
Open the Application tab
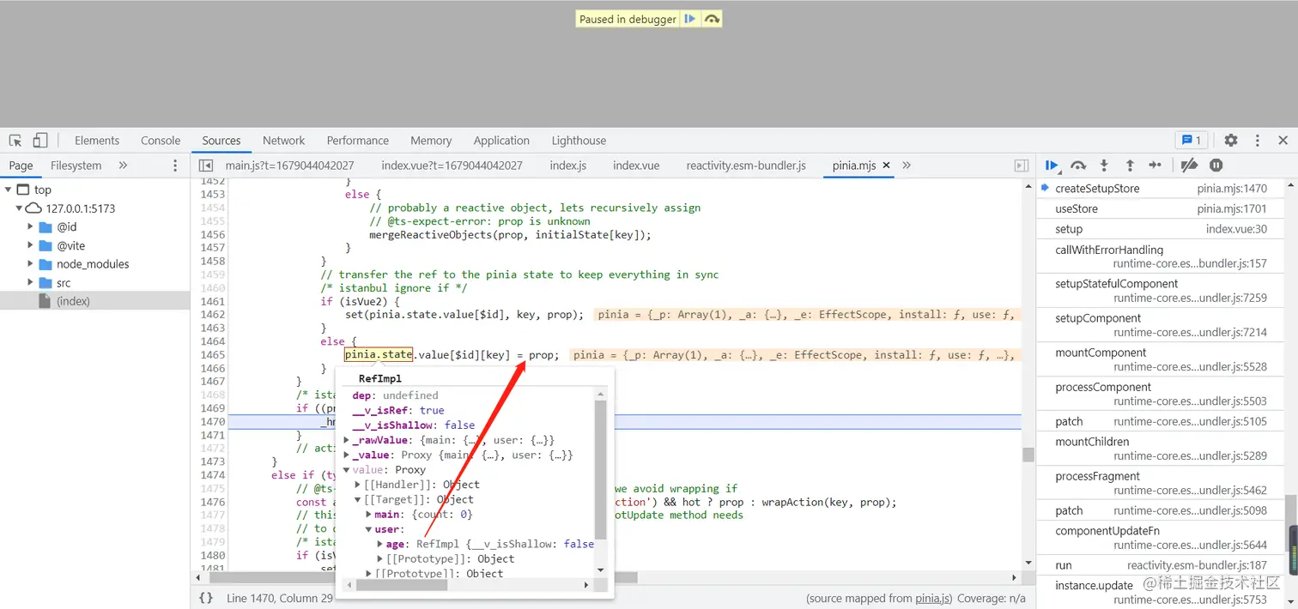[x=501, y=140]
